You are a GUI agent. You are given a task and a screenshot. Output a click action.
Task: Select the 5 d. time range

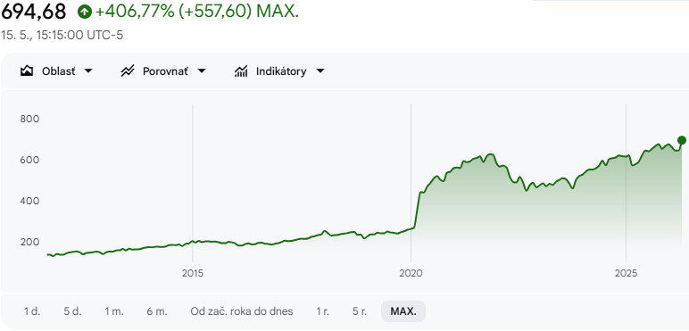click(x=72, y=311)
